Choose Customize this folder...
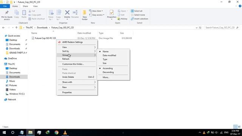 (x=77, y=64)
